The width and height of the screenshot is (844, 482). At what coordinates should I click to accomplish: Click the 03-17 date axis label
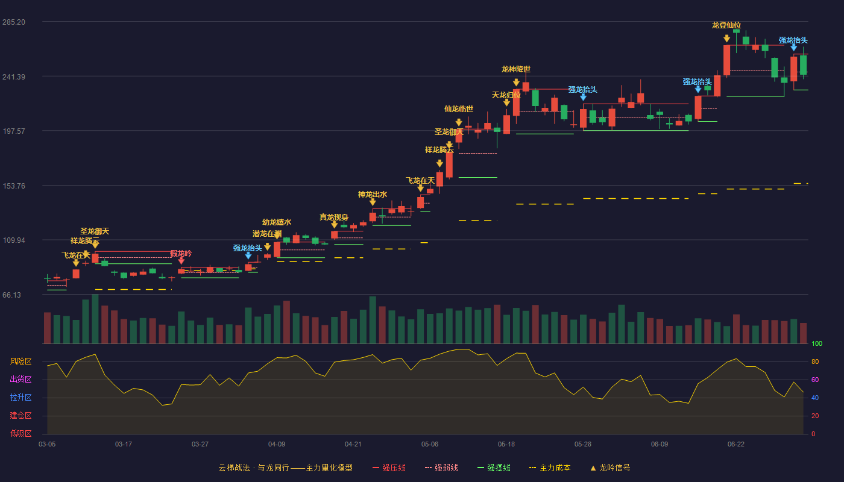point(124,444)
